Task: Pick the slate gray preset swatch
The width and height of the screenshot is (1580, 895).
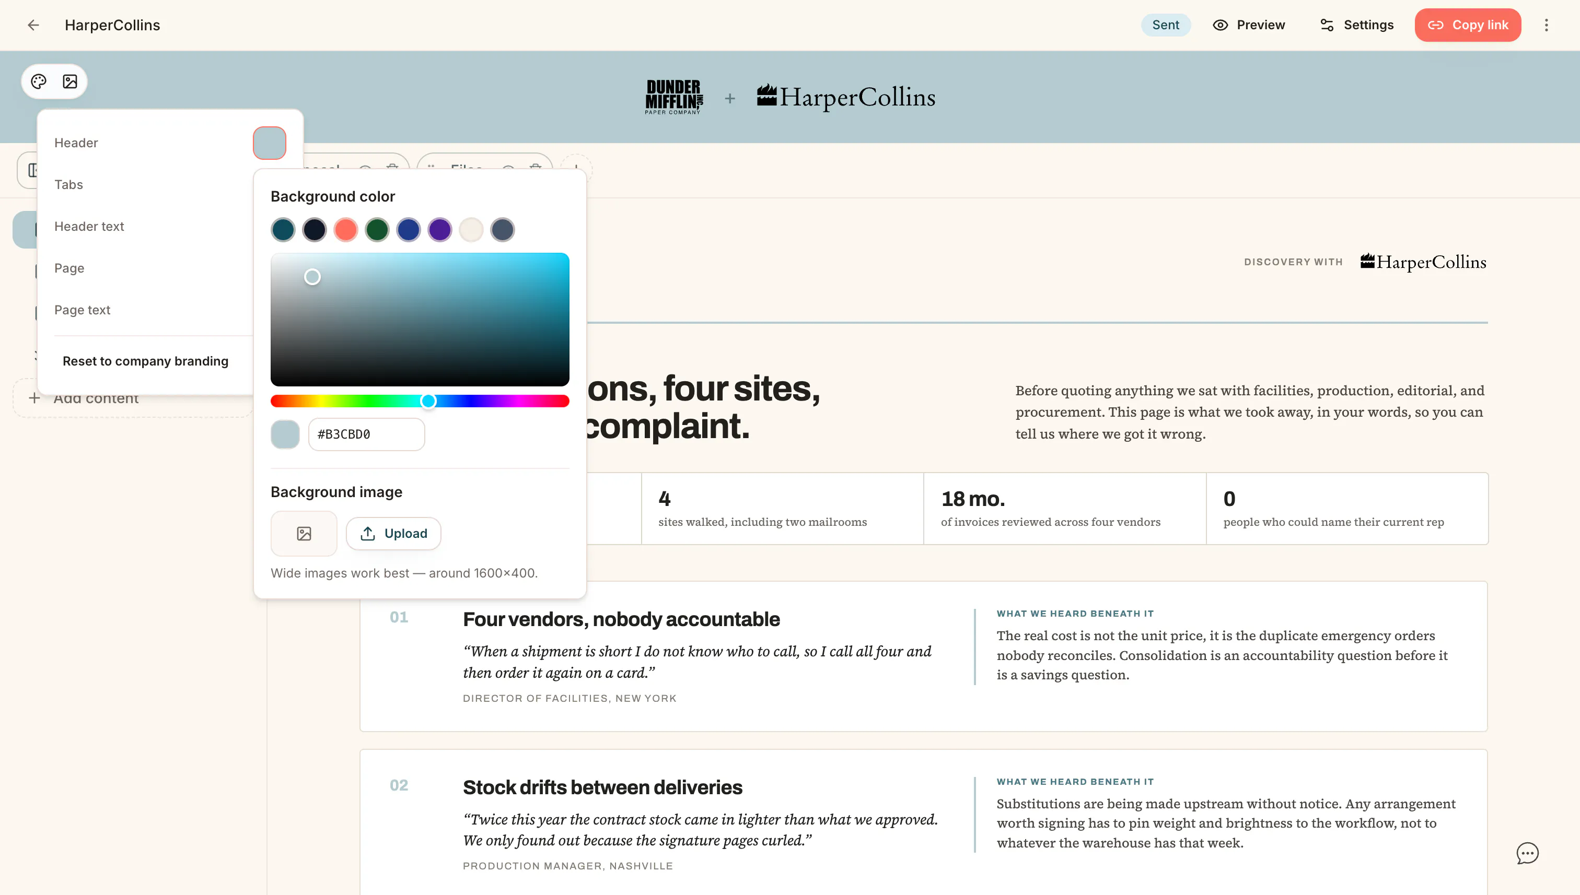Action: coord(503,230)
